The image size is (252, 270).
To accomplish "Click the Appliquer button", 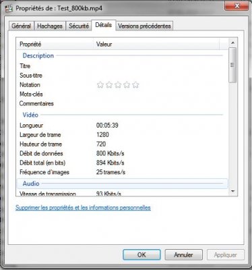I will point(225,254).
